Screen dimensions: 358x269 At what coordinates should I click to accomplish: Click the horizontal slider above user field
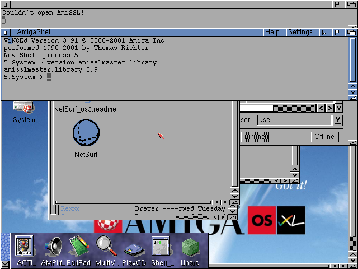[x=279, y=108]
